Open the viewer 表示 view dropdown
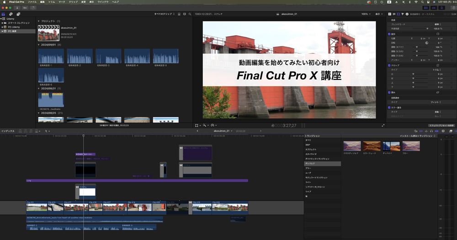Image resolution: width=457 pixels, height=240 pixels. coord(379,14)
